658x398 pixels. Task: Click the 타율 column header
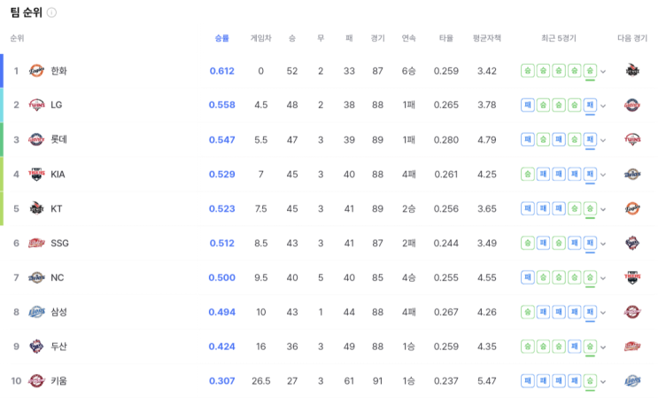pyautogui.click(x=446, y=38)
